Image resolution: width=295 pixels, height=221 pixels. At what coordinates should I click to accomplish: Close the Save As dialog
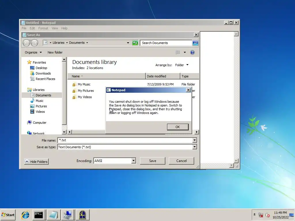coord(196,35)
